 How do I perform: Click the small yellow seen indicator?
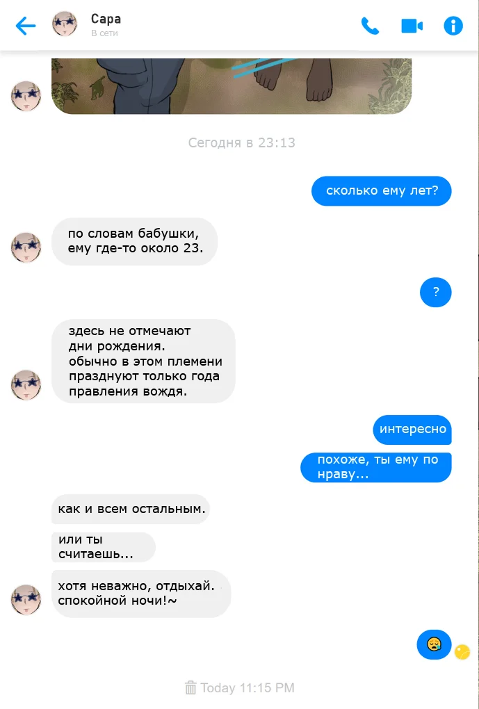tap(462, 652)
